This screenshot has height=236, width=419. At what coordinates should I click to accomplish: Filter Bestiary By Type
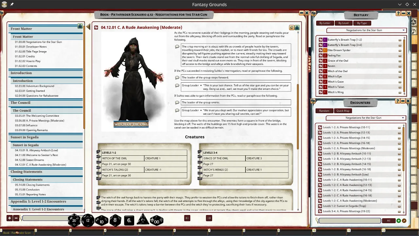[x=362, y=23]
